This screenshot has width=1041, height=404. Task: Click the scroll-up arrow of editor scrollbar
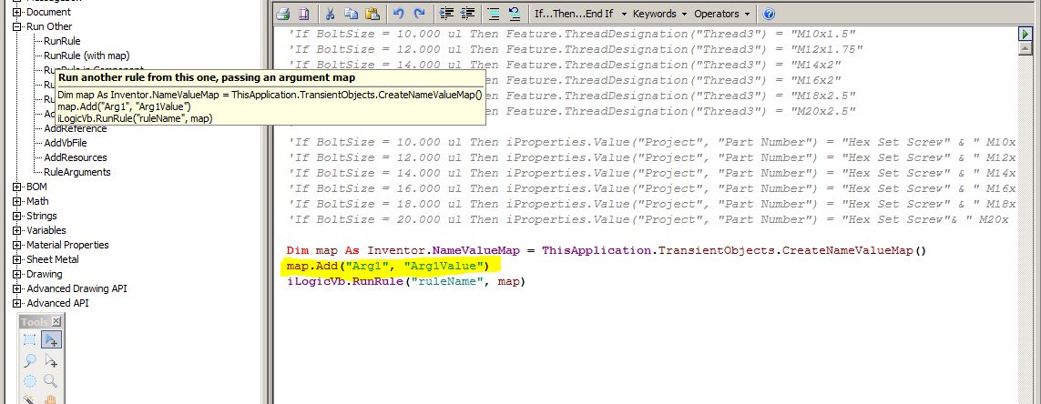pyautogui.click(x=1026, y=48)
